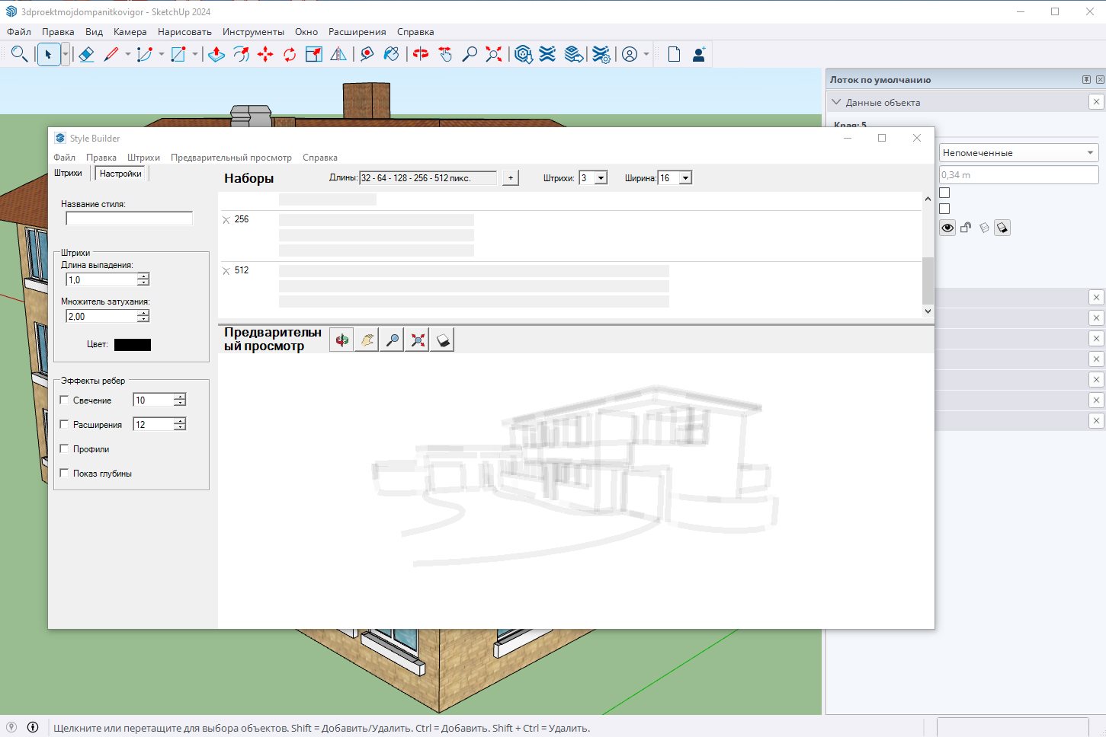Image resolution: width=1106 pixels, height=737 pixels.
Task: Collapse the Данные объекта panel
Action: pos(836,102)
